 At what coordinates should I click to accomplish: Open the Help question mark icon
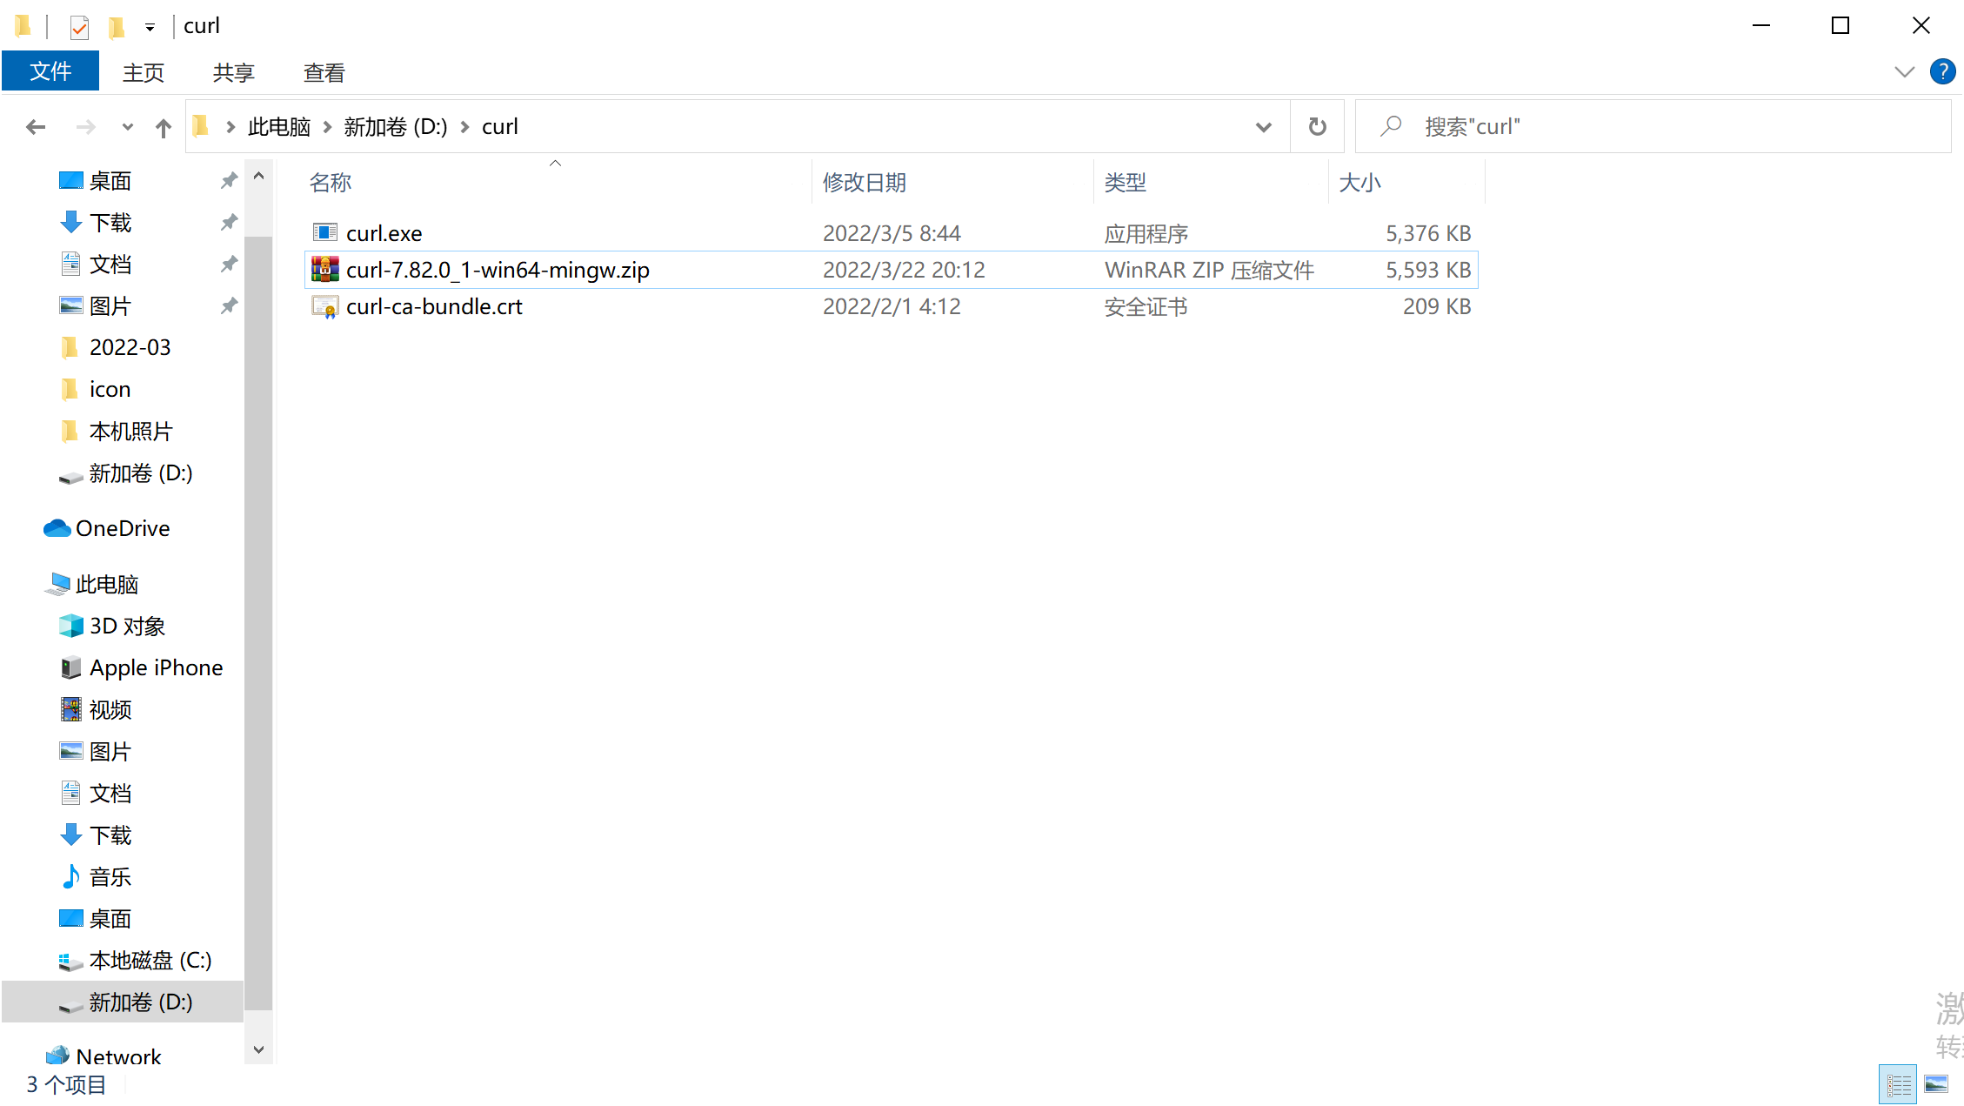click(x=1942, y=72)
